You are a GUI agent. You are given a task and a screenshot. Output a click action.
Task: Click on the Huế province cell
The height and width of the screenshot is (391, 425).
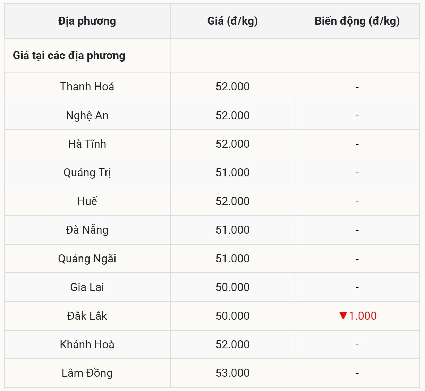point(87,201)
